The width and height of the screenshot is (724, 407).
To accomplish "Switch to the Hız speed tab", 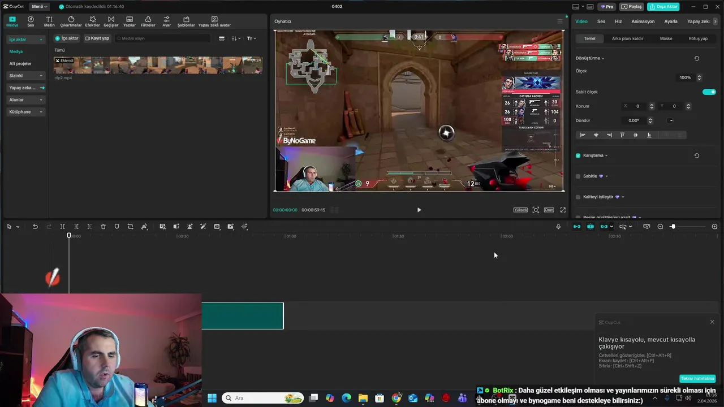I will pyautogui.click(x=618, y=21).
